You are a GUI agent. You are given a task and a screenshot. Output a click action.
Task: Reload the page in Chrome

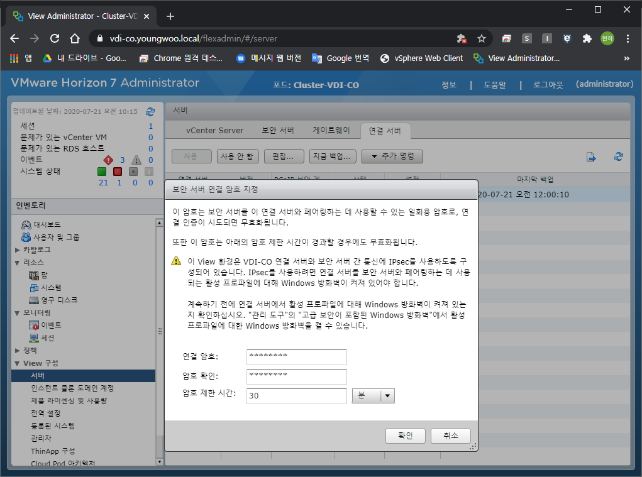(55, 38)
